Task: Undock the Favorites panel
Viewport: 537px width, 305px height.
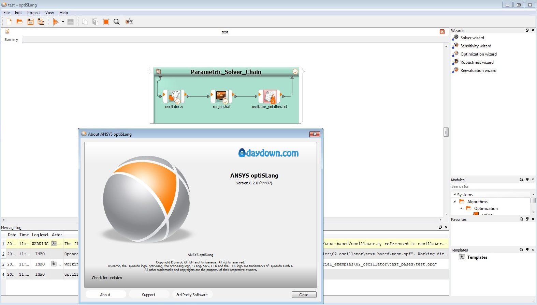Action: 527,219
